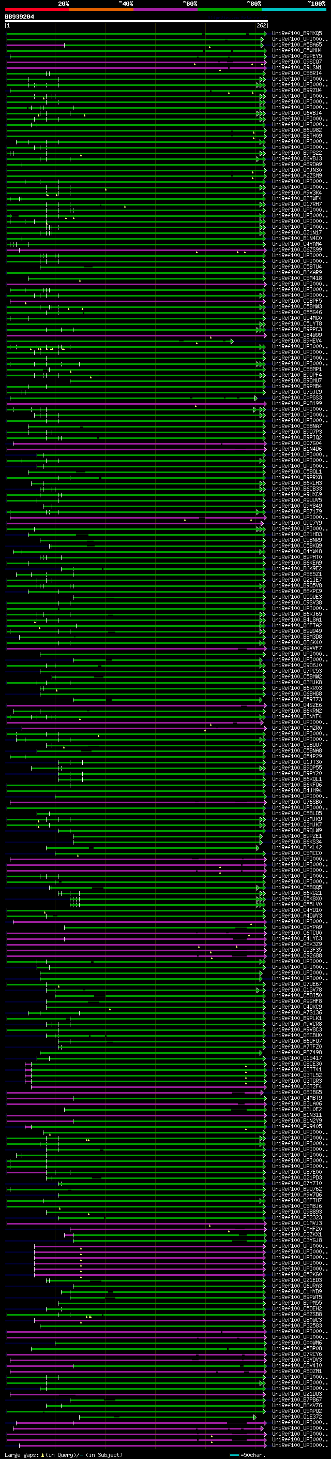
Task: Click the green ~80% identity legend bar
Action: pos(230,9)
